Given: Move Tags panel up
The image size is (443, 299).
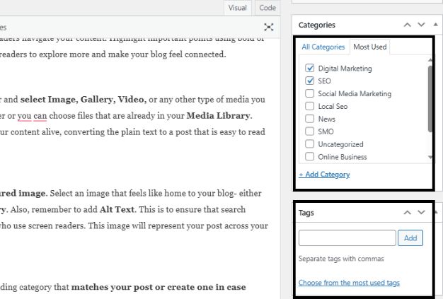Looking at the screenshot, I should tap(407, 212).
